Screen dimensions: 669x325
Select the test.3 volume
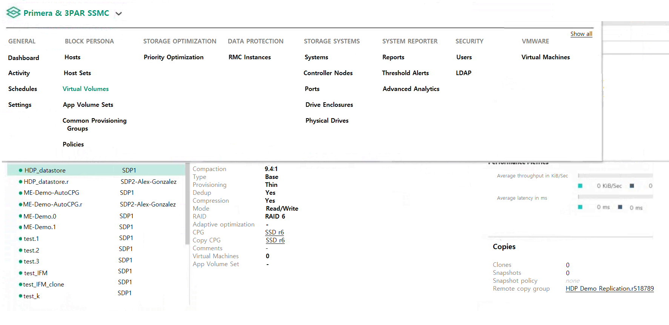[x=31, y=262]
